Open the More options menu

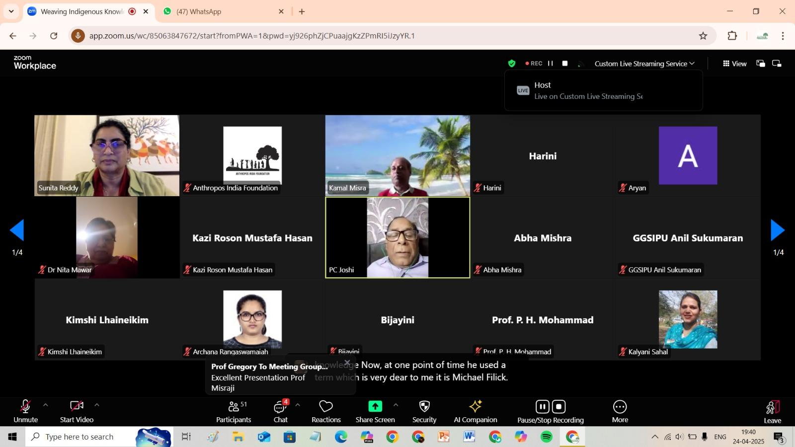(x=620, y=412)
